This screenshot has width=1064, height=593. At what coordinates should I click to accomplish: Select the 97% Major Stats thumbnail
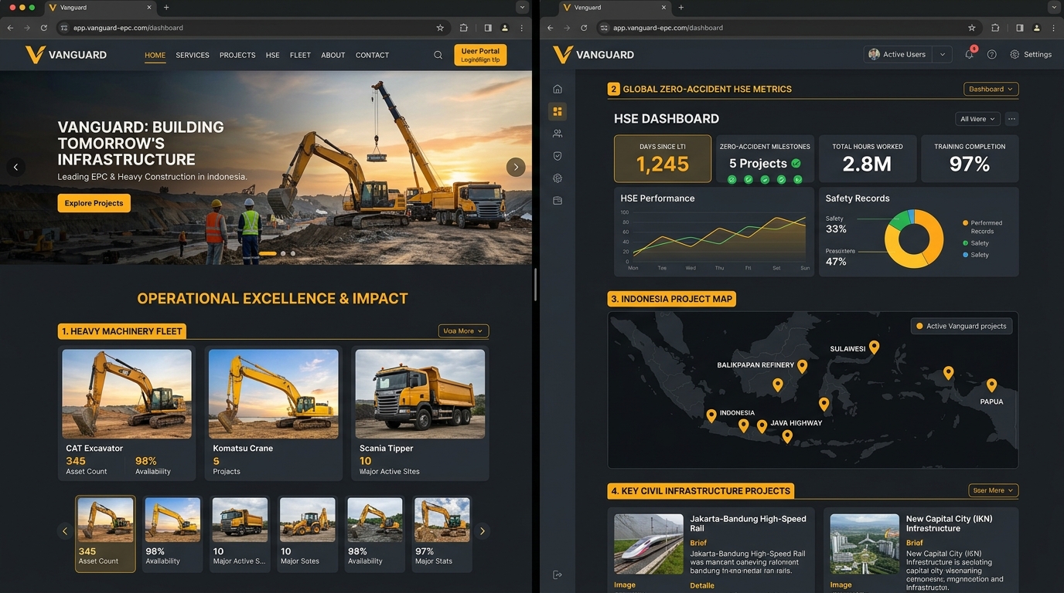[442, 534]
